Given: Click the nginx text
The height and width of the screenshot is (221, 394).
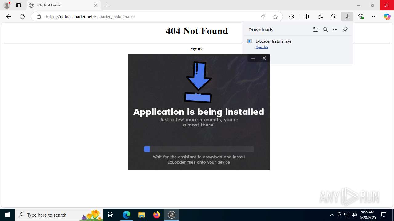Looking at the screenshot, I should point(197,49).
